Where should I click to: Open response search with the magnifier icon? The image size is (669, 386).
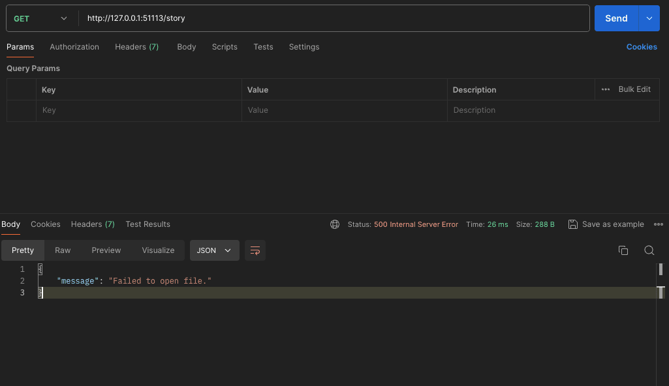pyautogui.click(x=649, y=250)
